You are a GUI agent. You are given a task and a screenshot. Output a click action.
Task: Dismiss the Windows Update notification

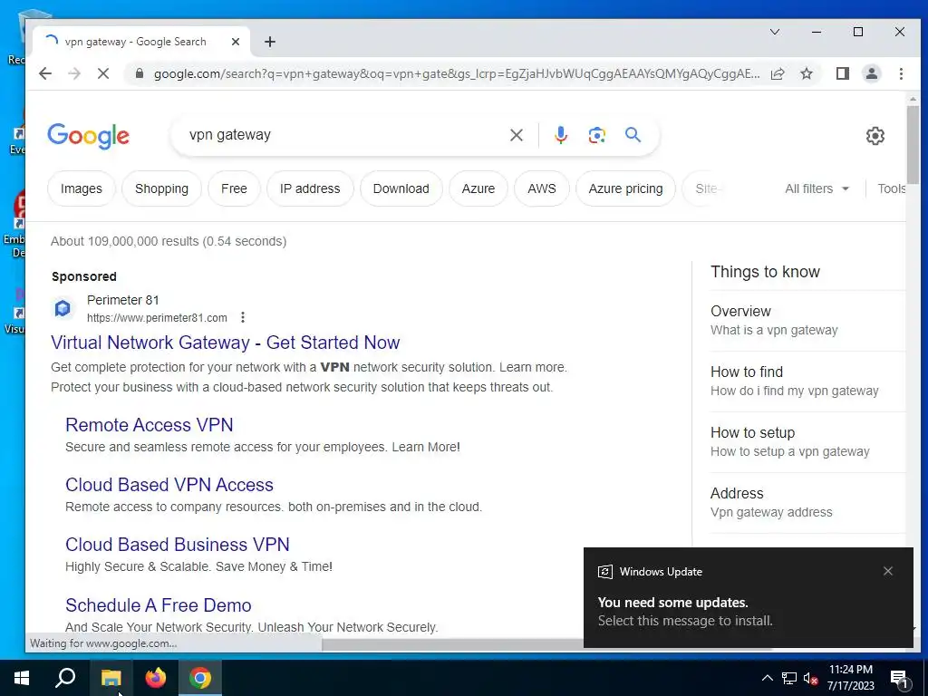pos(888,571)
